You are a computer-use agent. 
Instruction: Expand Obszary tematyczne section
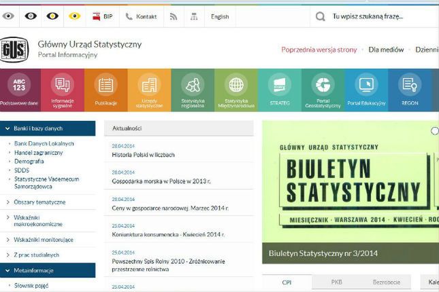(x=39, y=202)
